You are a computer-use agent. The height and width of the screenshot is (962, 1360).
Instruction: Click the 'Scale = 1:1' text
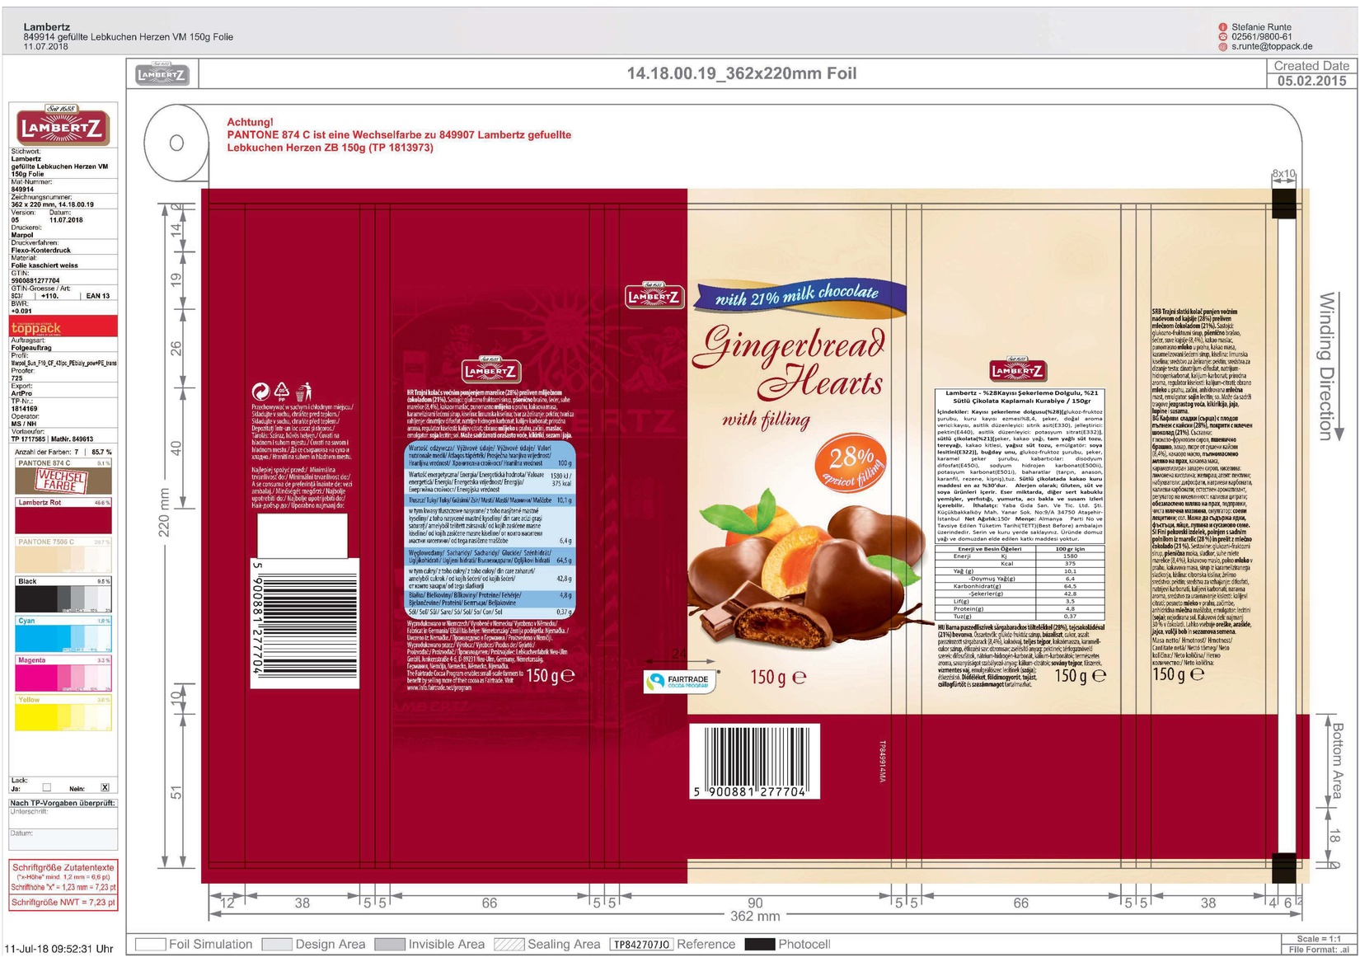pyautogui.click(x=1318, y=939)
